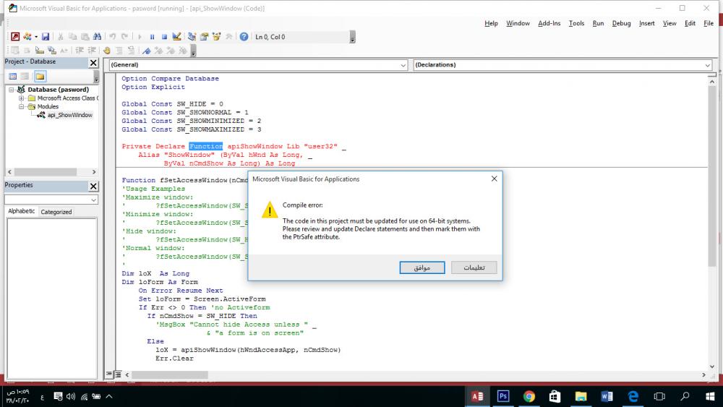Click the Redo arrow icon

coord(124,36)
